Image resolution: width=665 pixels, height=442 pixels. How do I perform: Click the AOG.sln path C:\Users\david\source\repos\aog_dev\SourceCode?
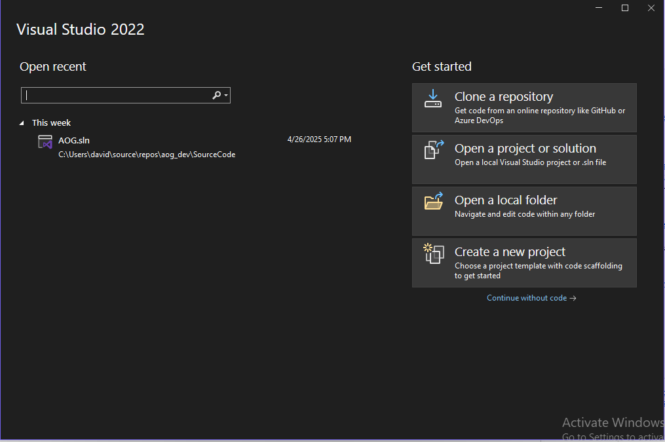click(147, 155)
